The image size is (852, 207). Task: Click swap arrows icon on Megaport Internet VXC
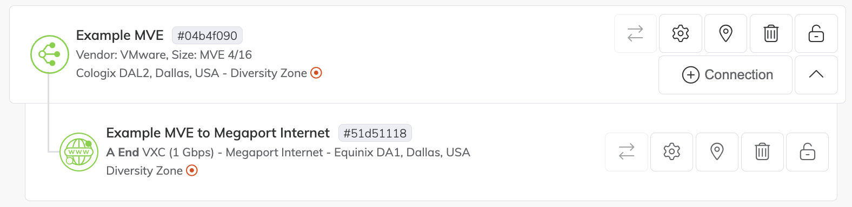click(x=627, y=151)
